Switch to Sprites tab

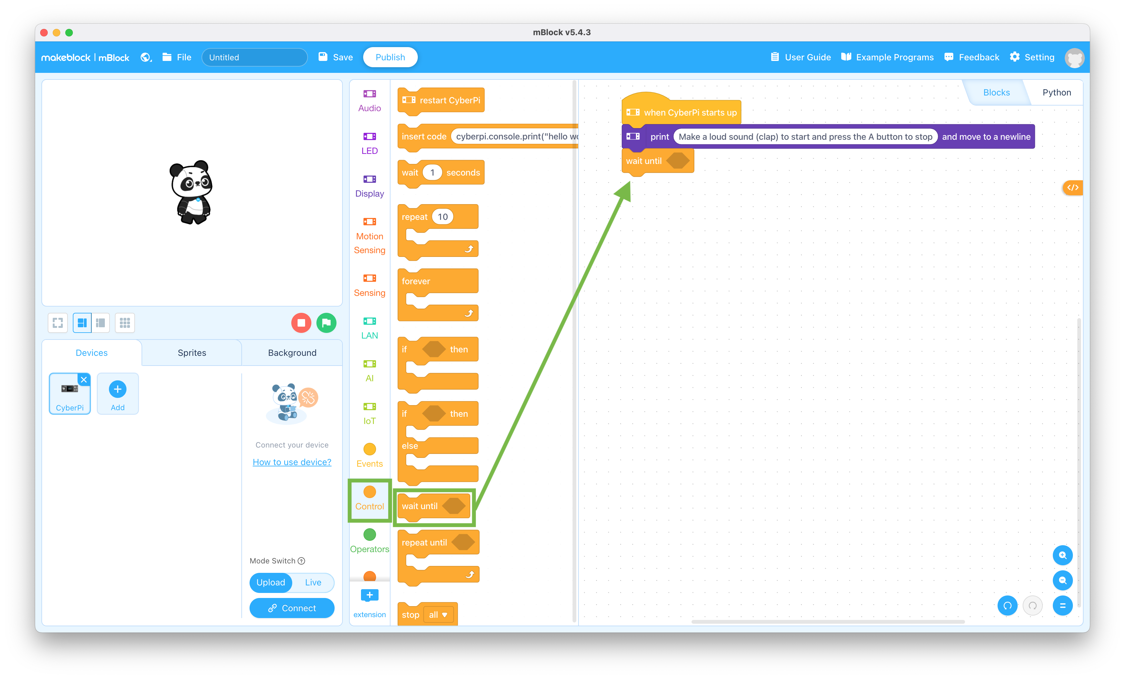[x=191, y=352]
